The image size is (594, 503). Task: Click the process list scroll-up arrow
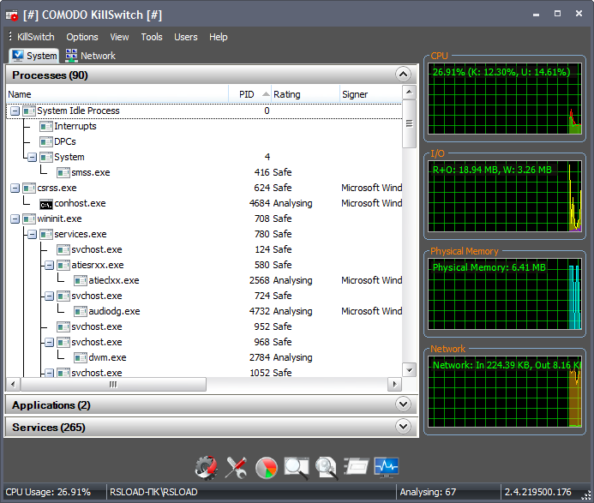[x=409, y=92]
